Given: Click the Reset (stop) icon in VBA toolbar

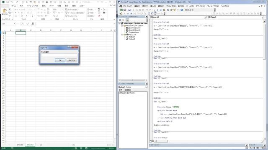Looking at the screenshot, I should [161, 10].
